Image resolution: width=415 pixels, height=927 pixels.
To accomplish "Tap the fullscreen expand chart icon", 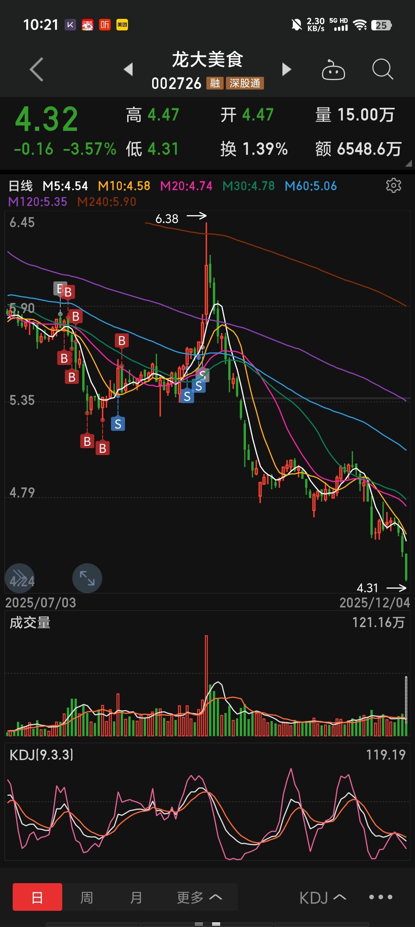I will tap(87, 578).
